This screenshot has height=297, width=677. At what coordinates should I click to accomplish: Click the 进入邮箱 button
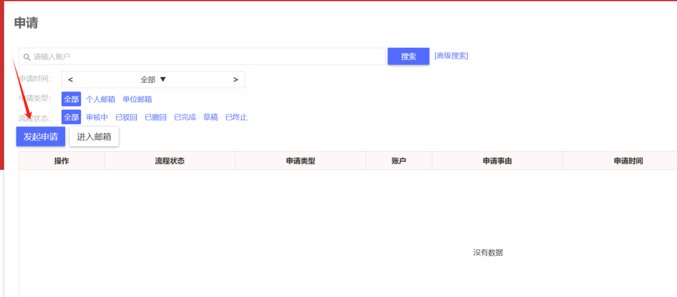[x=94, y=137]
